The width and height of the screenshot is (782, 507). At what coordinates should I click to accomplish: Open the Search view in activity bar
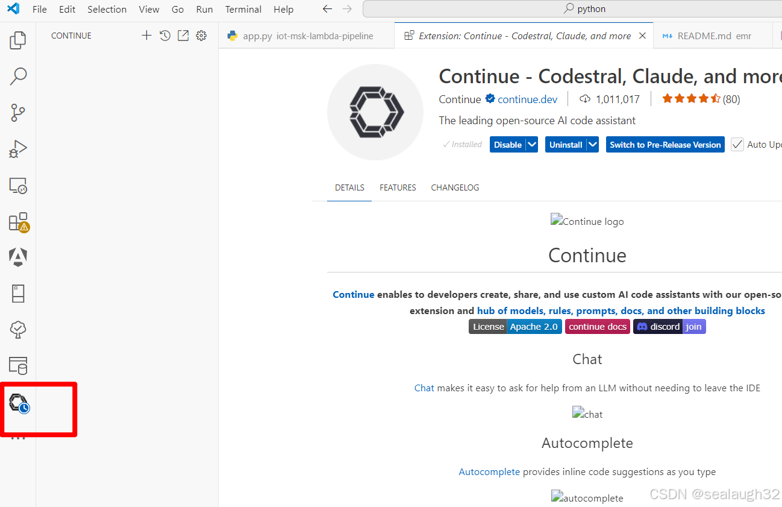tap(18, 77)
